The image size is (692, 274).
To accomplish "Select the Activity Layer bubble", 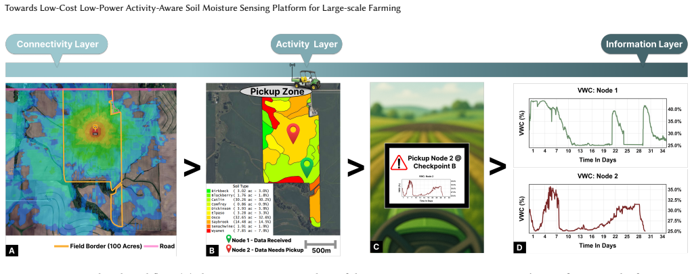I will click(307, 44).
